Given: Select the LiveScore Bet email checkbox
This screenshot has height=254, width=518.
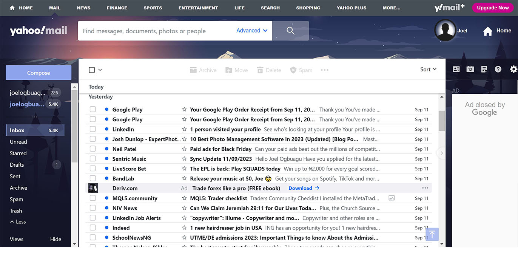Looking at the screenshot, I should click(x=93, y=169).
